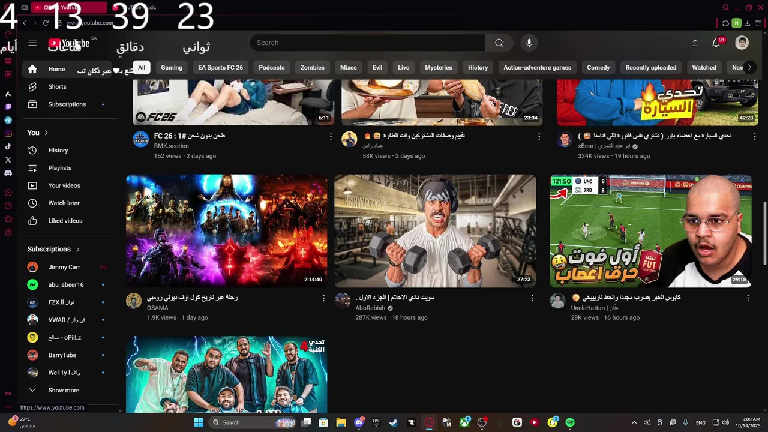Start voice search with microphone icon
The width and height of the screenshot is (768, 432).
pos(529,43)
